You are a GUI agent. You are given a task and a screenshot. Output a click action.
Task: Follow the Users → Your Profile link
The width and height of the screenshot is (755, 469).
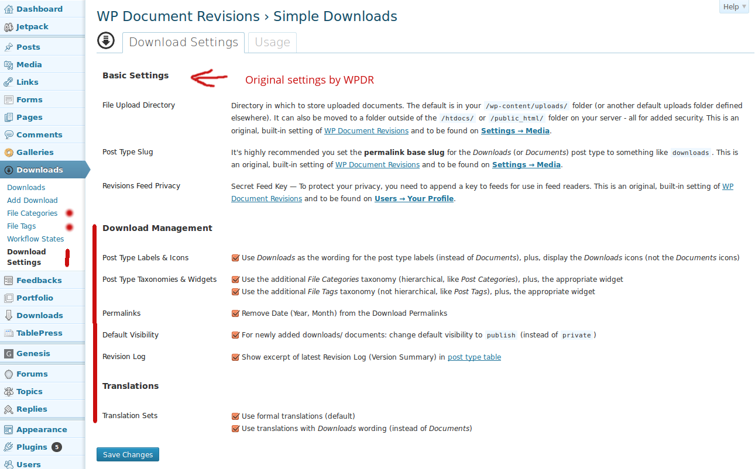coord(414,199)
